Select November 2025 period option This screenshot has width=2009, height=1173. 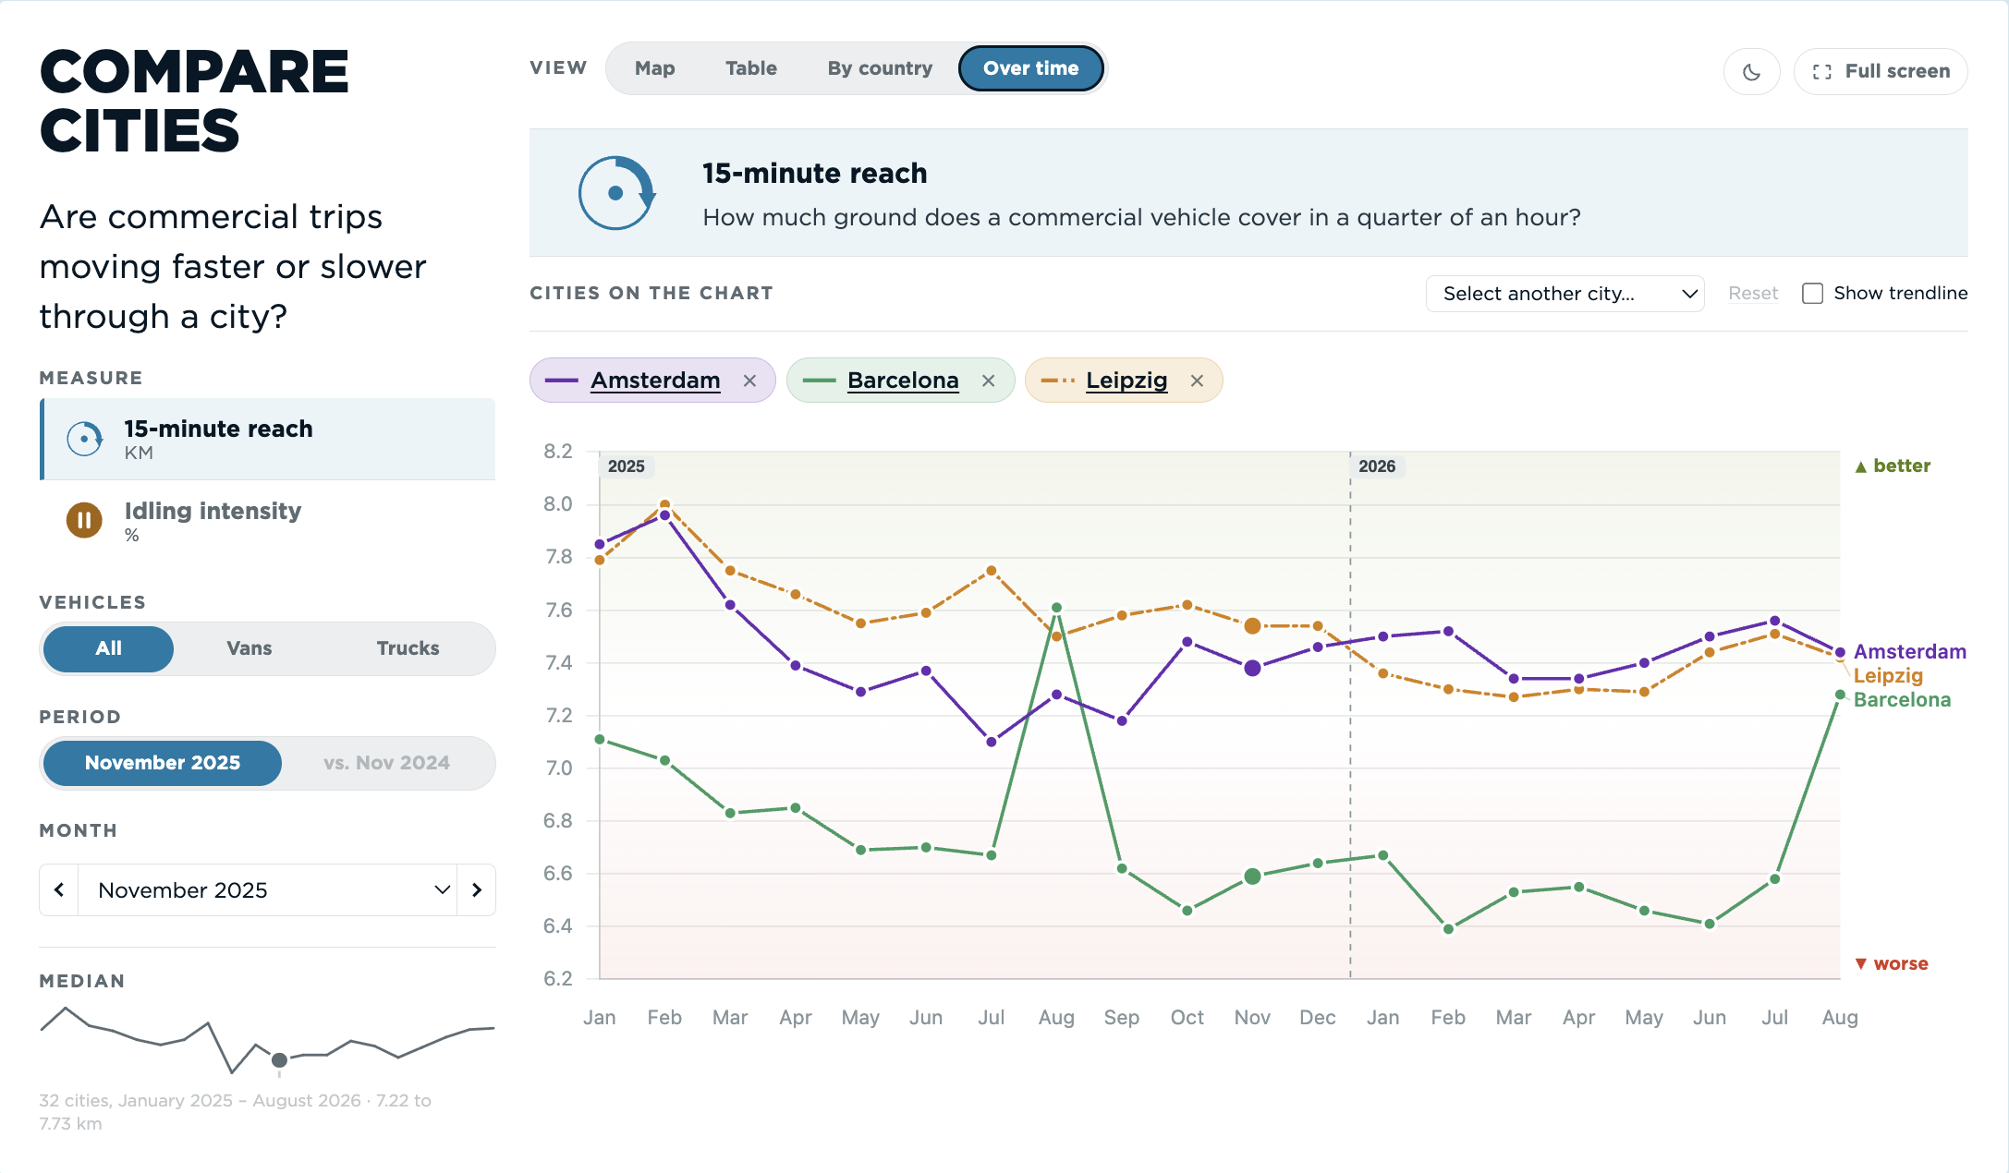[163, 763]
